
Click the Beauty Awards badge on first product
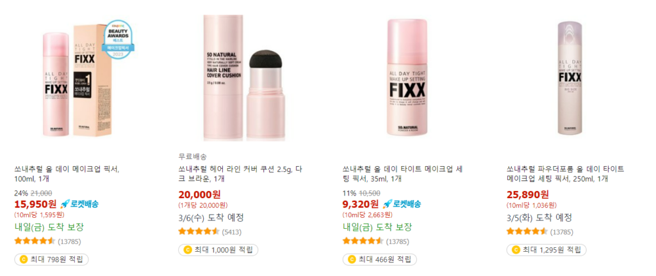pyautogui.click(x=118, y=40)
